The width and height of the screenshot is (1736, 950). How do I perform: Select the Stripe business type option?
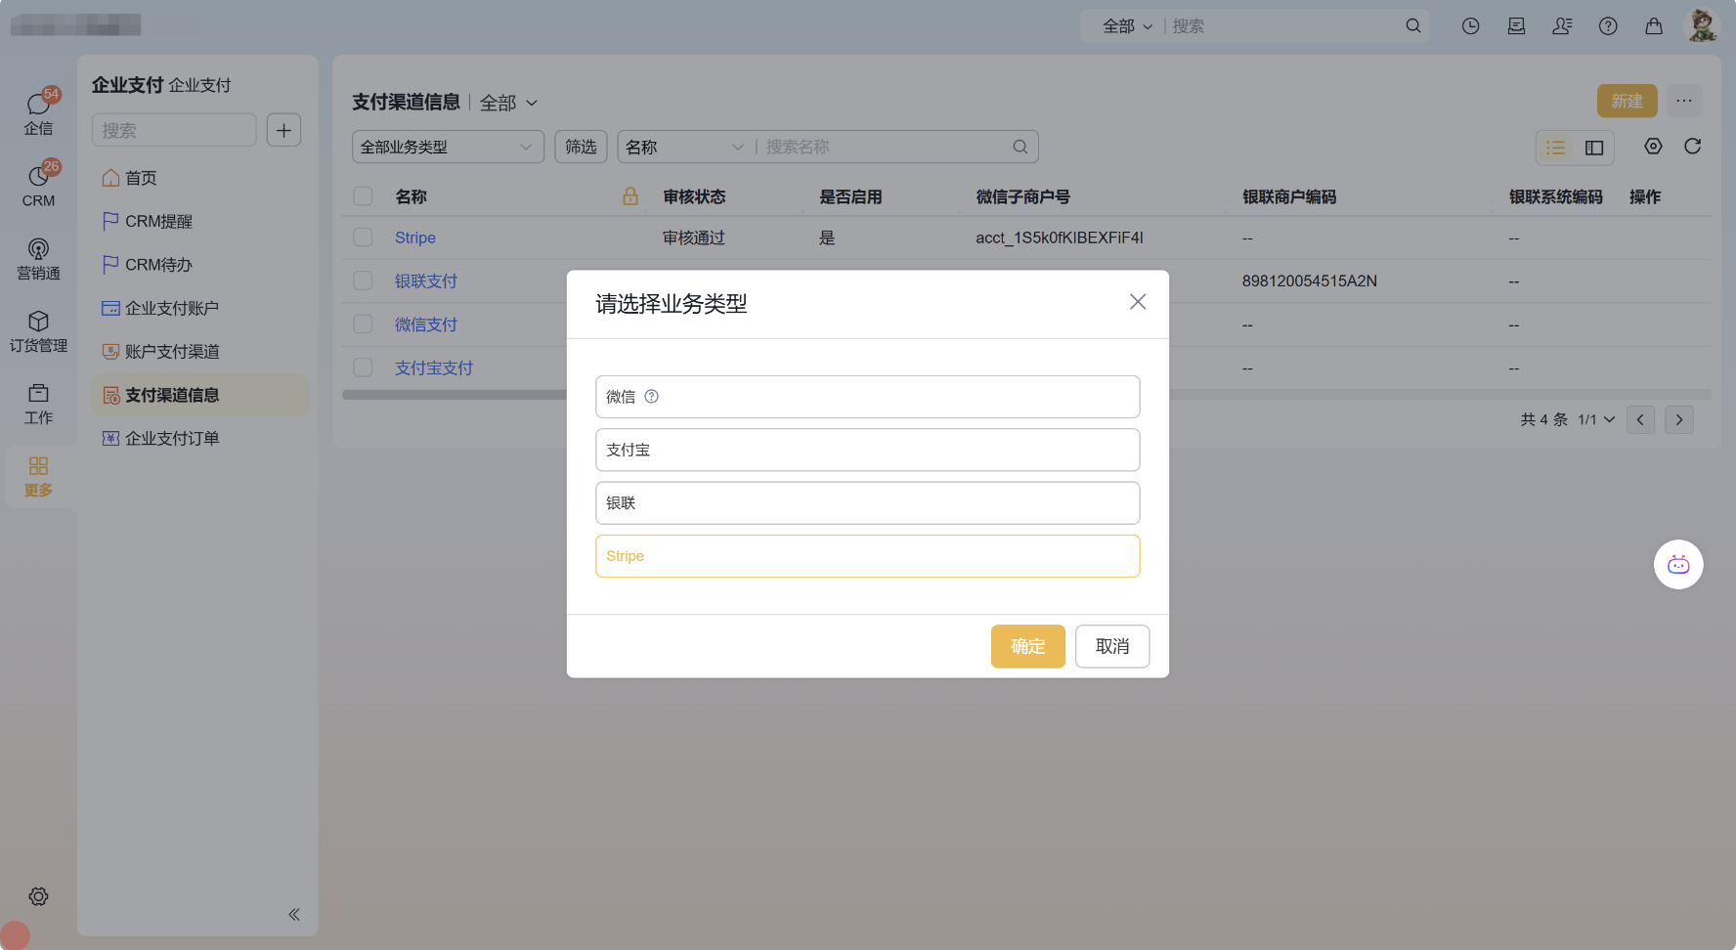click(x=868, y=556)
